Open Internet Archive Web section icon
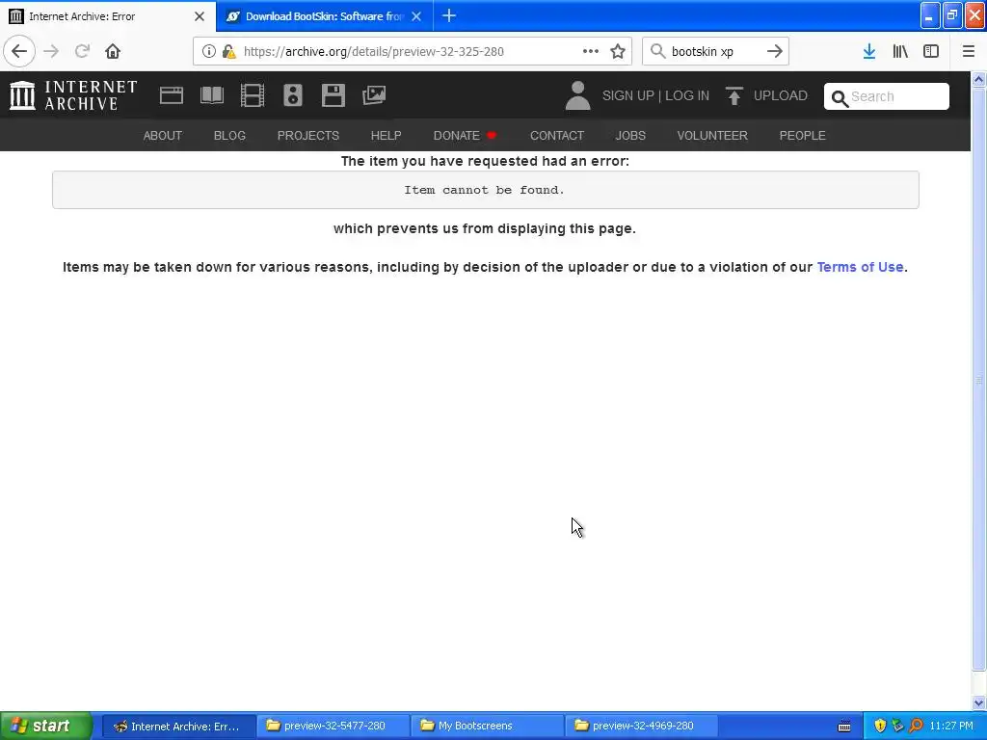The image size is (987, 740). (x=172, y=95)
